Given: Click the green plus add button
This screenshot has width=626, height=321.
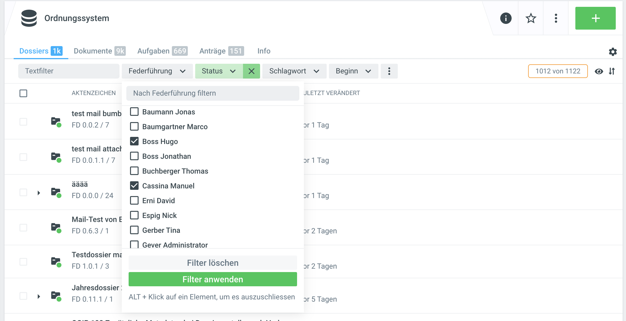Looking at the screenshot, I should click(595, 18).
